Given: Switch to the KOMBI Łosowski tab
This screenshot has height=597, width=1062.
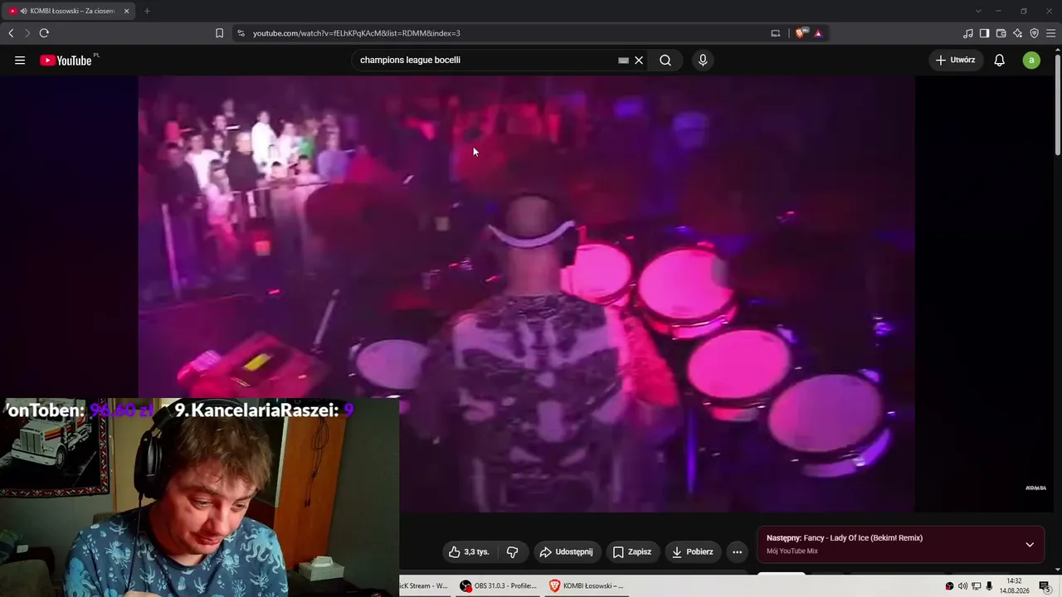Looking at the screenshot, I should [71, 11].
